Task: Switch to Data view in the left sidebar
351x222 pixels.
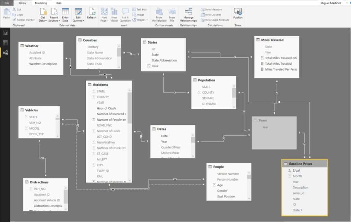Action: click(x=5, y=43)
